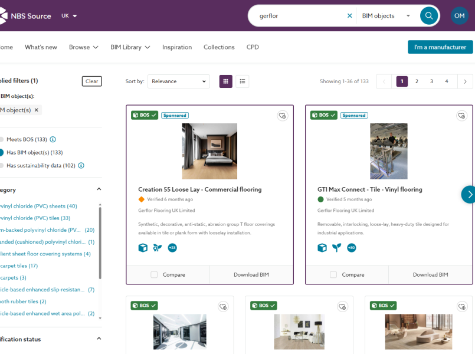Switch to grid view layout
This screenshot has width=475, height=354.
(x=225, y=81)
